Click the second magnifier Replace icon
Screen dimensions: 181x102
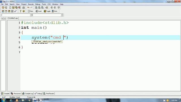click(x=39, y=7)
